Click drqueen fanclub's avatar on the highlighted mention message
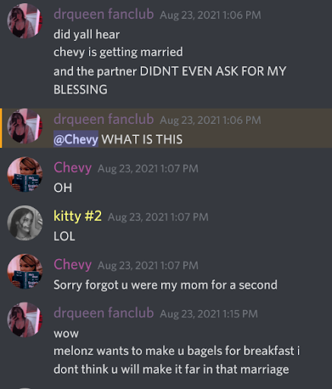This screenshot has height=389, width=332. click(x=25, y=126)
